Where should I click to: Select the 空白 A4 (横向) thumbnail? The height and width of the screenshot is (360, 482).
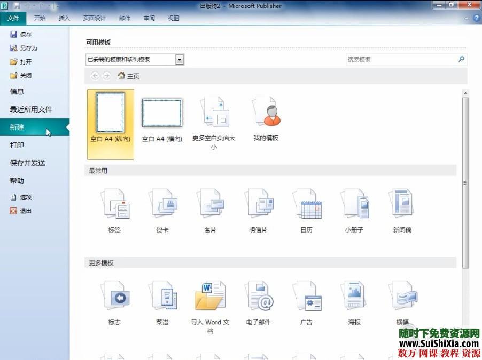pos(161,112)
